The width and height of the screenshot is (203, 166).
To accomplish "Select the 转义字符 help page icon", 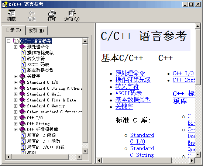I will coord(23,59).
